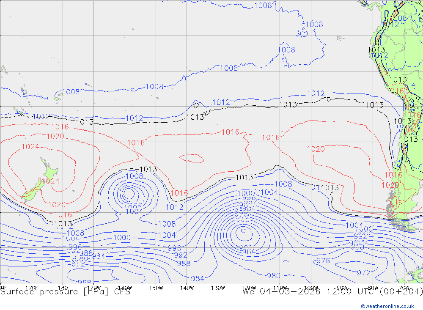Image resolution: width=423 pixels, height=310 pixels.
Task: Click the 170E longitude label
Action: pos(32,288)
